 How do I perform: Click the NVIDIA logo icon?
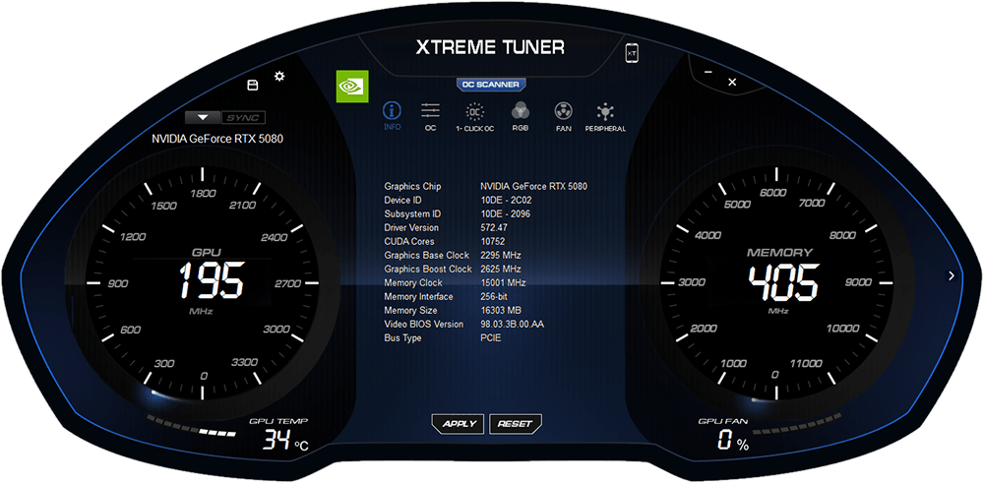point(353,86)
